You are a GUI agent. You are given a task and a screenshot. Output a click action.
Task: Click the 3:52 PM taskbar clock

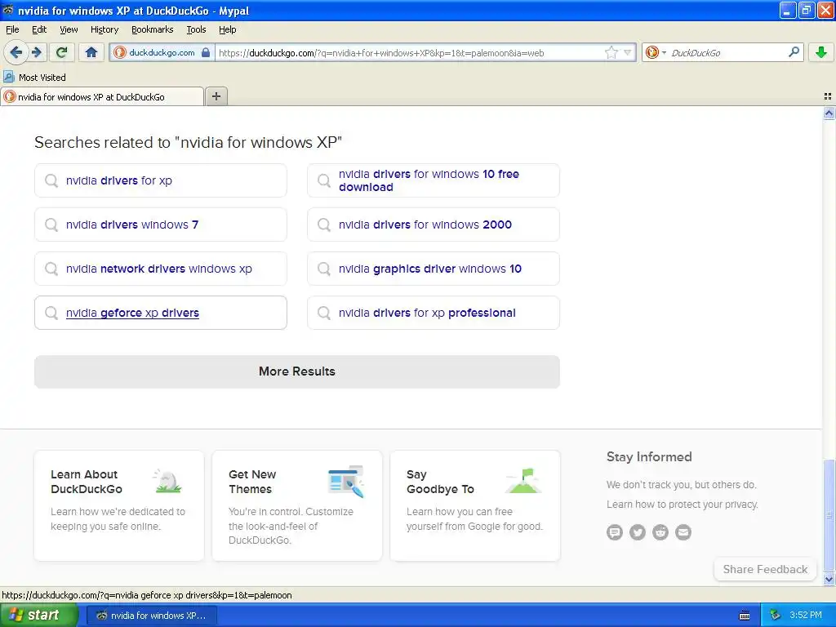[x=805, y=615]
